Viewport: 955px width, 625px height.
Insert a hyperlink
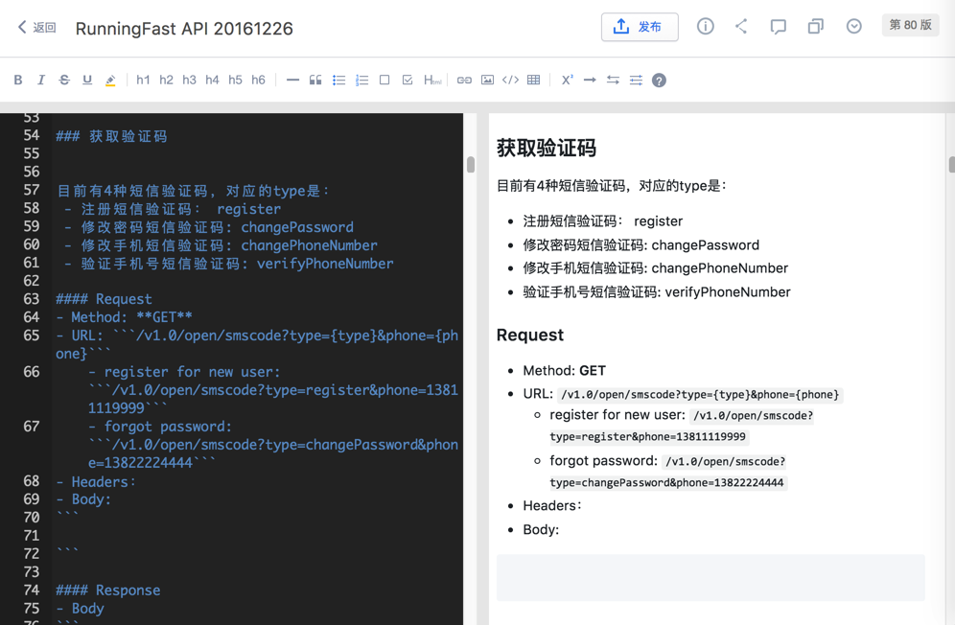coord(464,80)
